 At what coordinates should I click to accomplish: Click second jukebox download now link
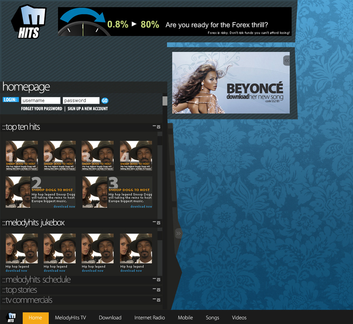[54, 271]
